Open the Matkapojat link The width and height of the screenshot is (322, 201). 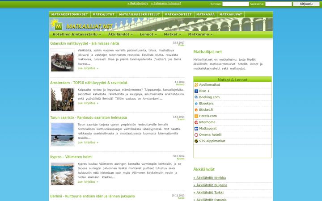coord(208,129)
